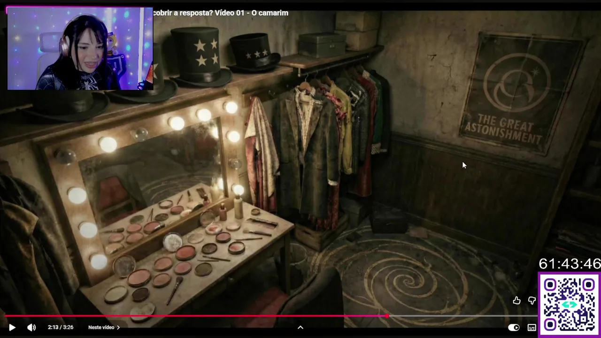Like the video with thumbs up

516,300
